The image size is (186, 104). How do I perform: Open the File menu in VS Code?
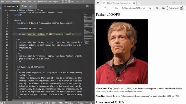point(3,1)
